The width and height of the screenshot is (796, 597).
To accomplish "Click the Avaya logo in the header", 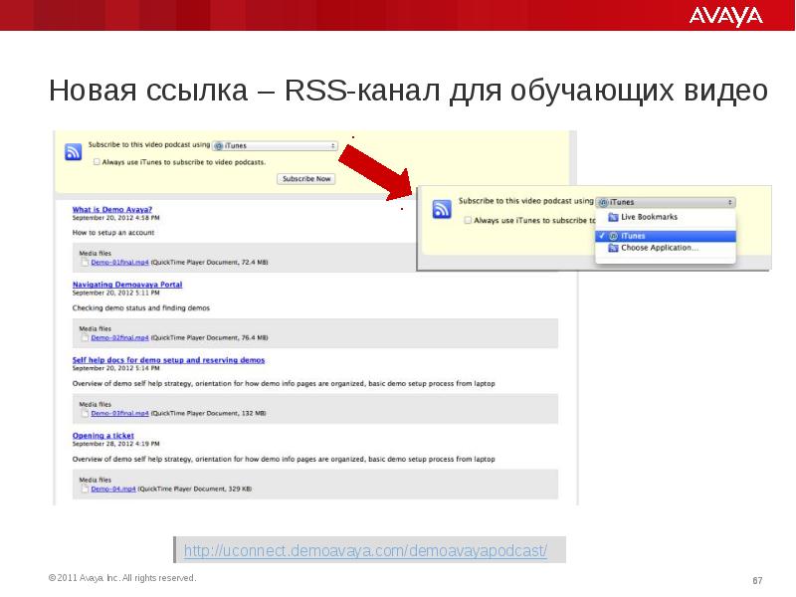I will point(726,16).
